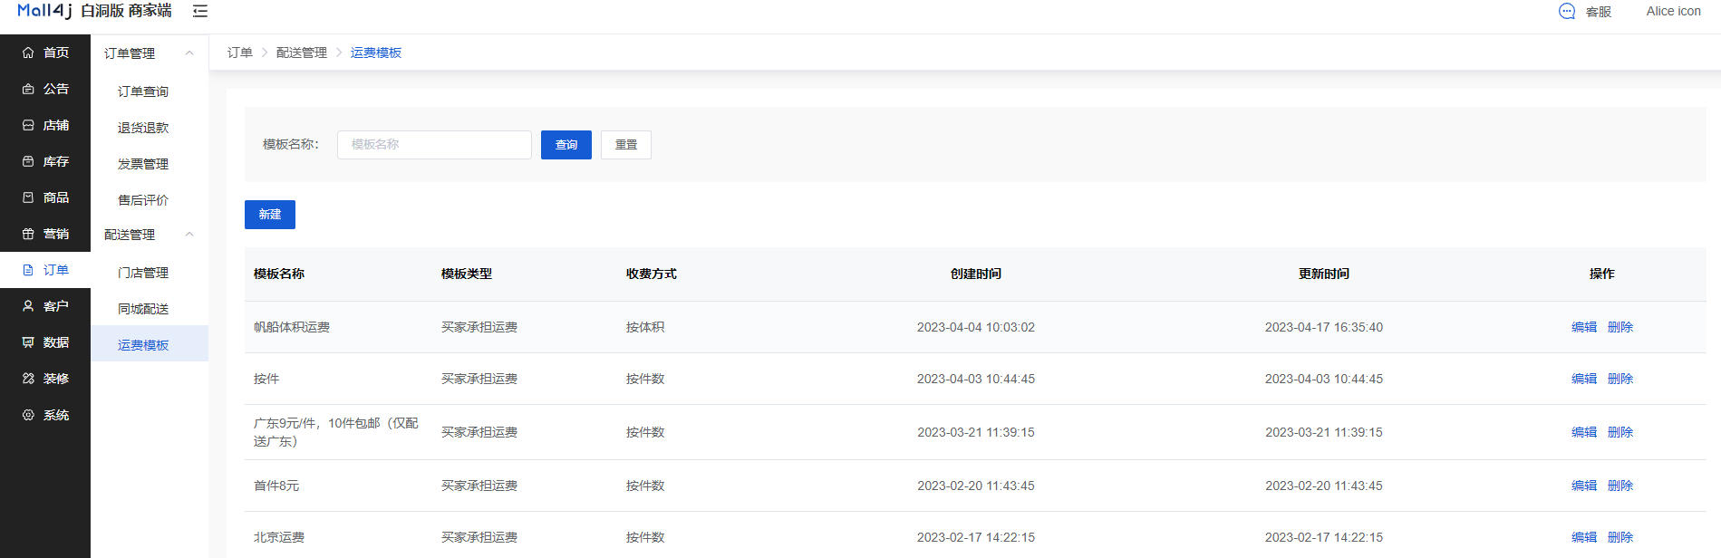Click the 2023-02-20 11:43:45 creation time
This screenshot has height=558, width=1721.
pos(976,486)
